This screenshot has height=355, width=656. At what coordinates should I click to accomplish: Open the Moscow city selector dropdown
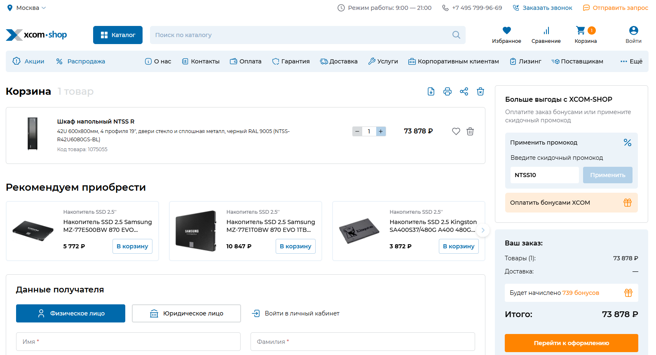(27, 8)
